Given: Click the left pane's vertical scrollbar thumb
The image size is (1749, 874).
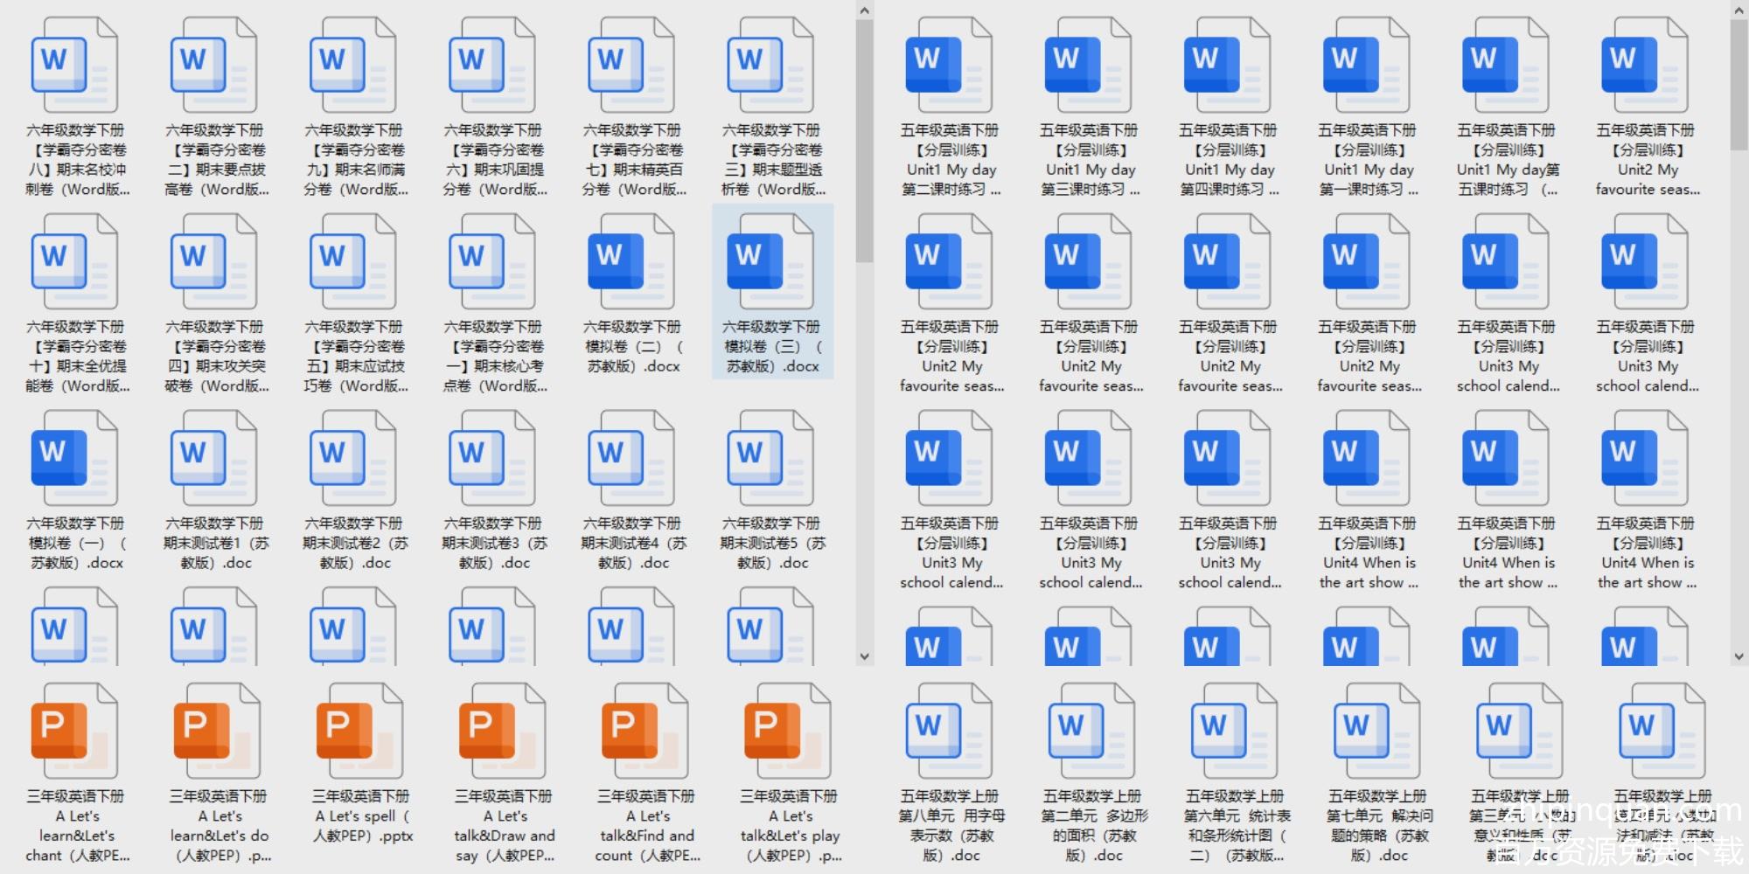Looking at the screenshot, I should click(865, 141).
